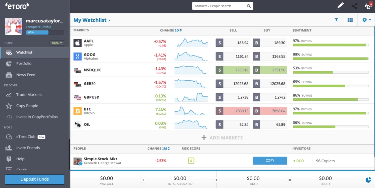Screen dimensions: 375x188
Task: Click the eToro logo
Action: [17, 6]
